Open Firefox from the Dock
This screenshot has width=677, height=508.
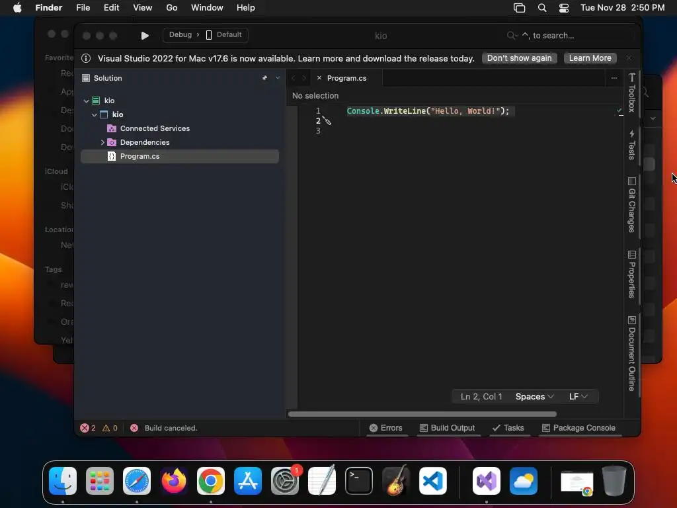174,481
